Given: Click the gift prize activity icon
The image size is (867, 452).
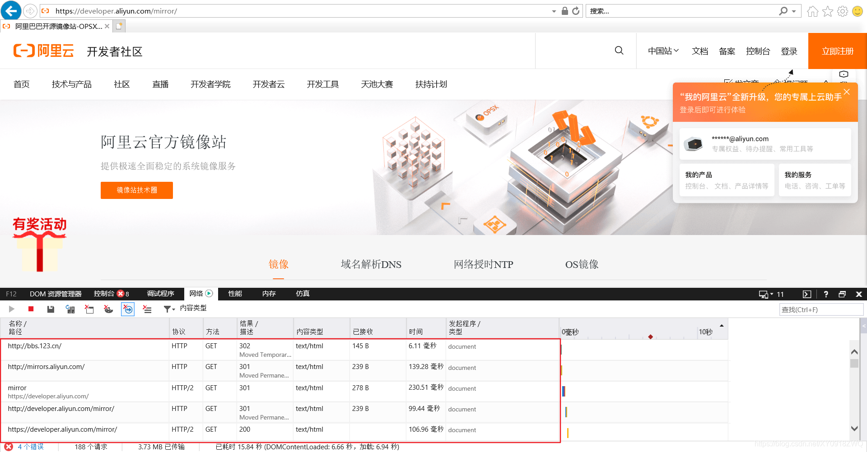Looking at the screenshot, I should pos(40,244).
